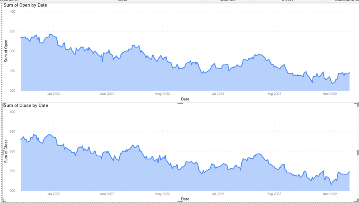Click the Date x-axis title of the Close chart
This screenshot has height=203, width=359.
click(185, 199)
